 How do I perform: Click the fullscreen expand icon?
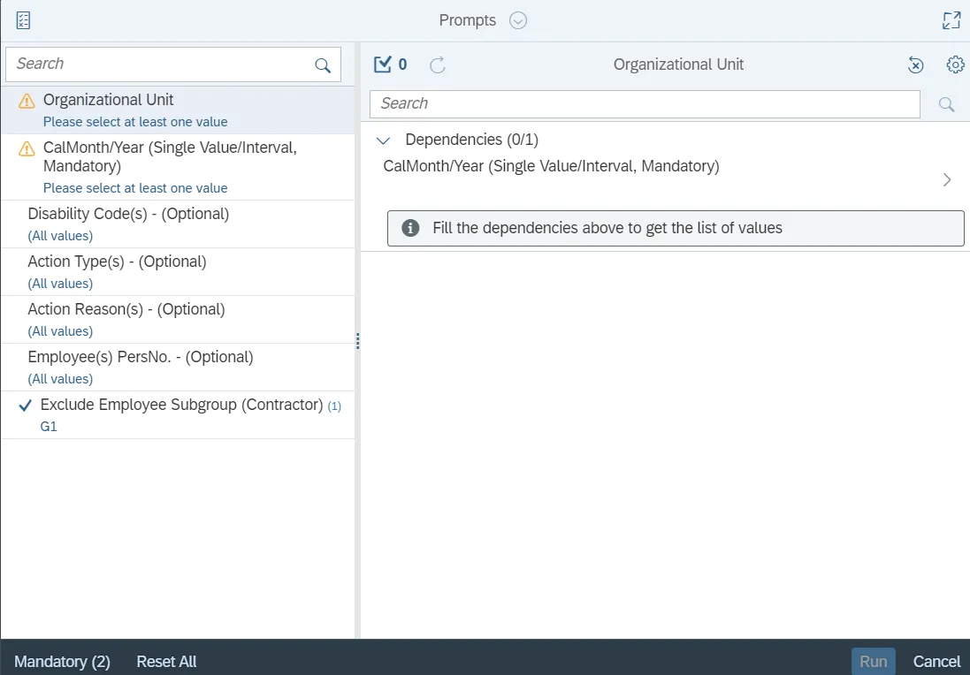pos(951,20)
